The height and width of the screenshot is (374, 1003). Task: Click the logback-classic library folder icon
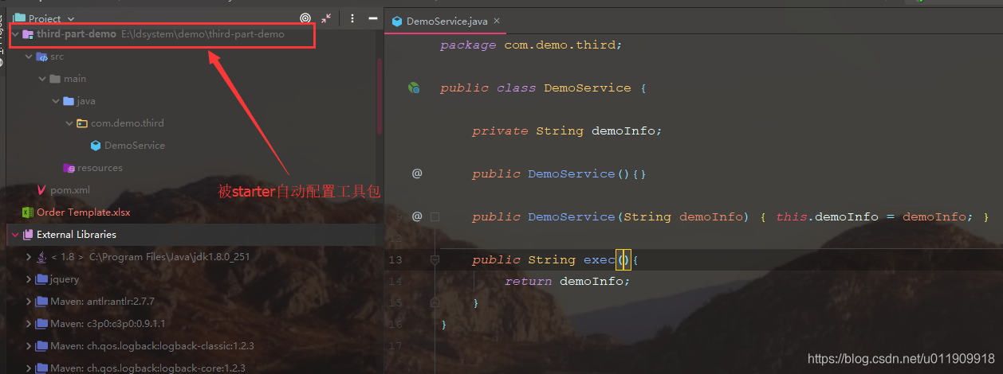click(41, 346)
